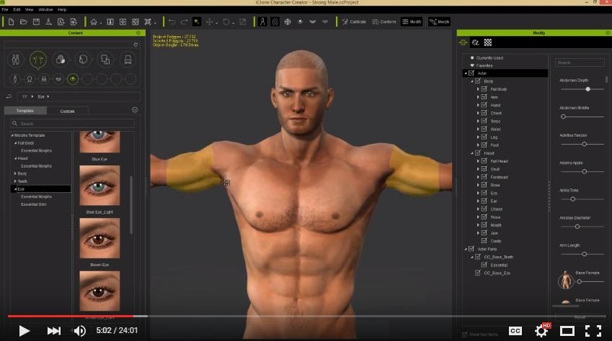Uncheck the Full Body checkbox

point(484,89)
